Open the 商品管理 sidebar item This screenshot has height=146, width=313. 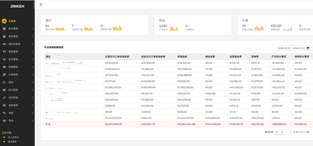coord(17,36)
